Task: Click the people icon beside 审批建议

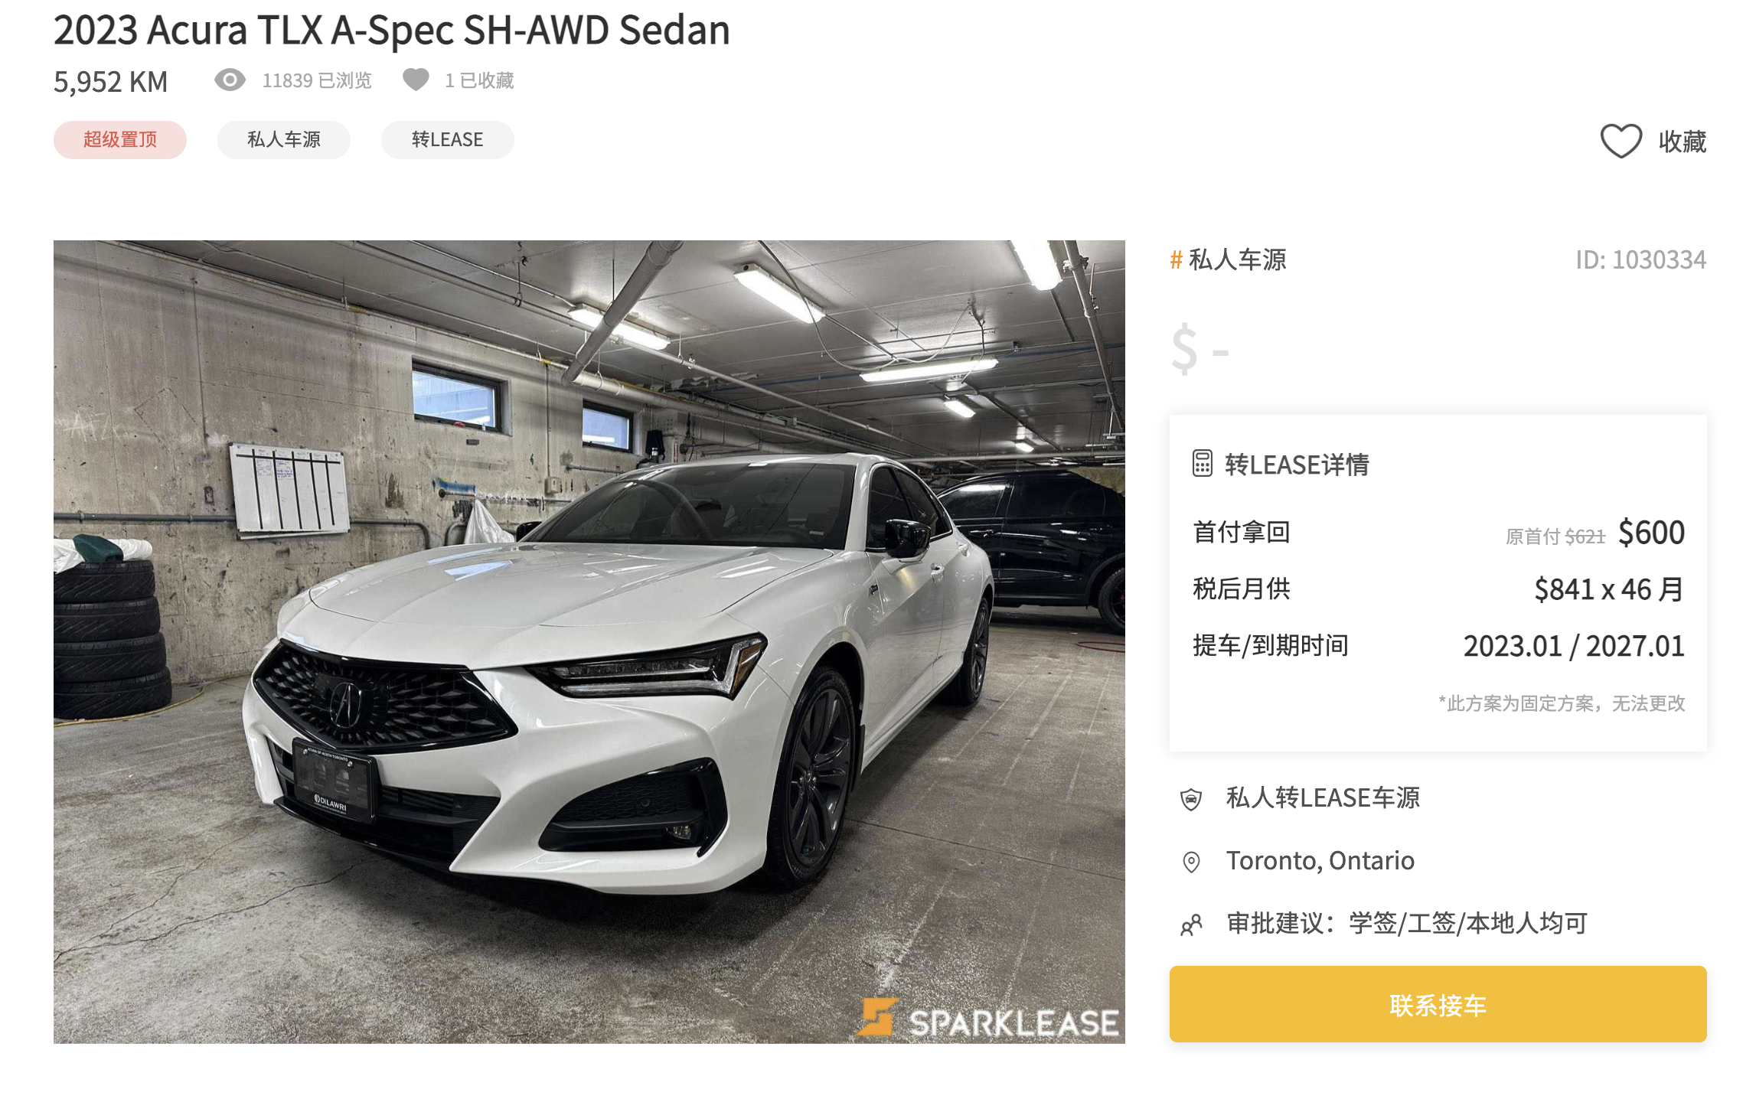Action: click(1191, 925)
